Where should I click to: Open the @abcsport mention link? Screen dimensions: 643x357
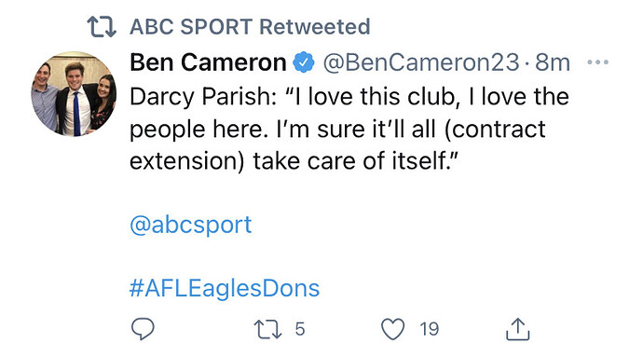pyautogui.click(x=191, y=225)
